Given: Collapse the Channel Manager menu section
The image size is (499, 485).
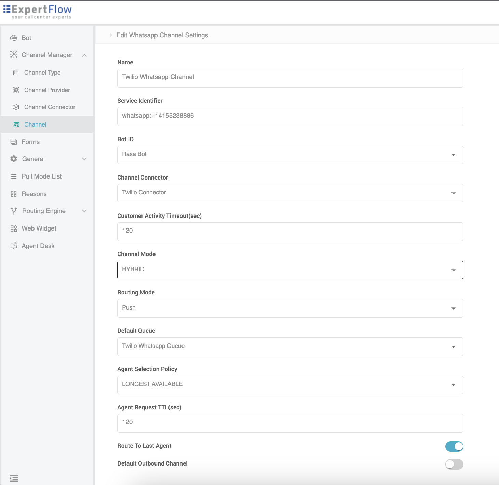Looking at the screenshot, I should pos(84,55).
